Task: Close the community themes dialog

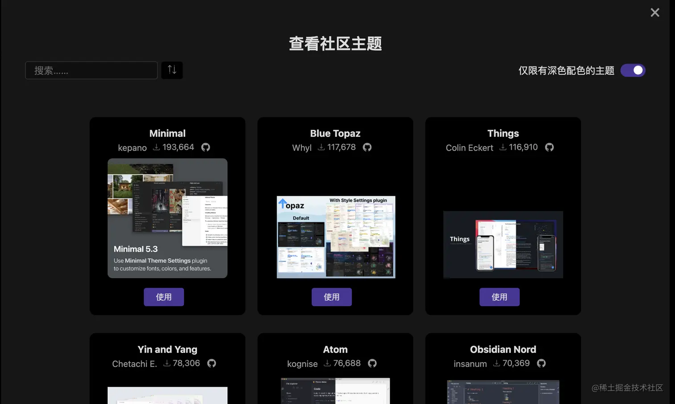Action: tap(655, 12)
